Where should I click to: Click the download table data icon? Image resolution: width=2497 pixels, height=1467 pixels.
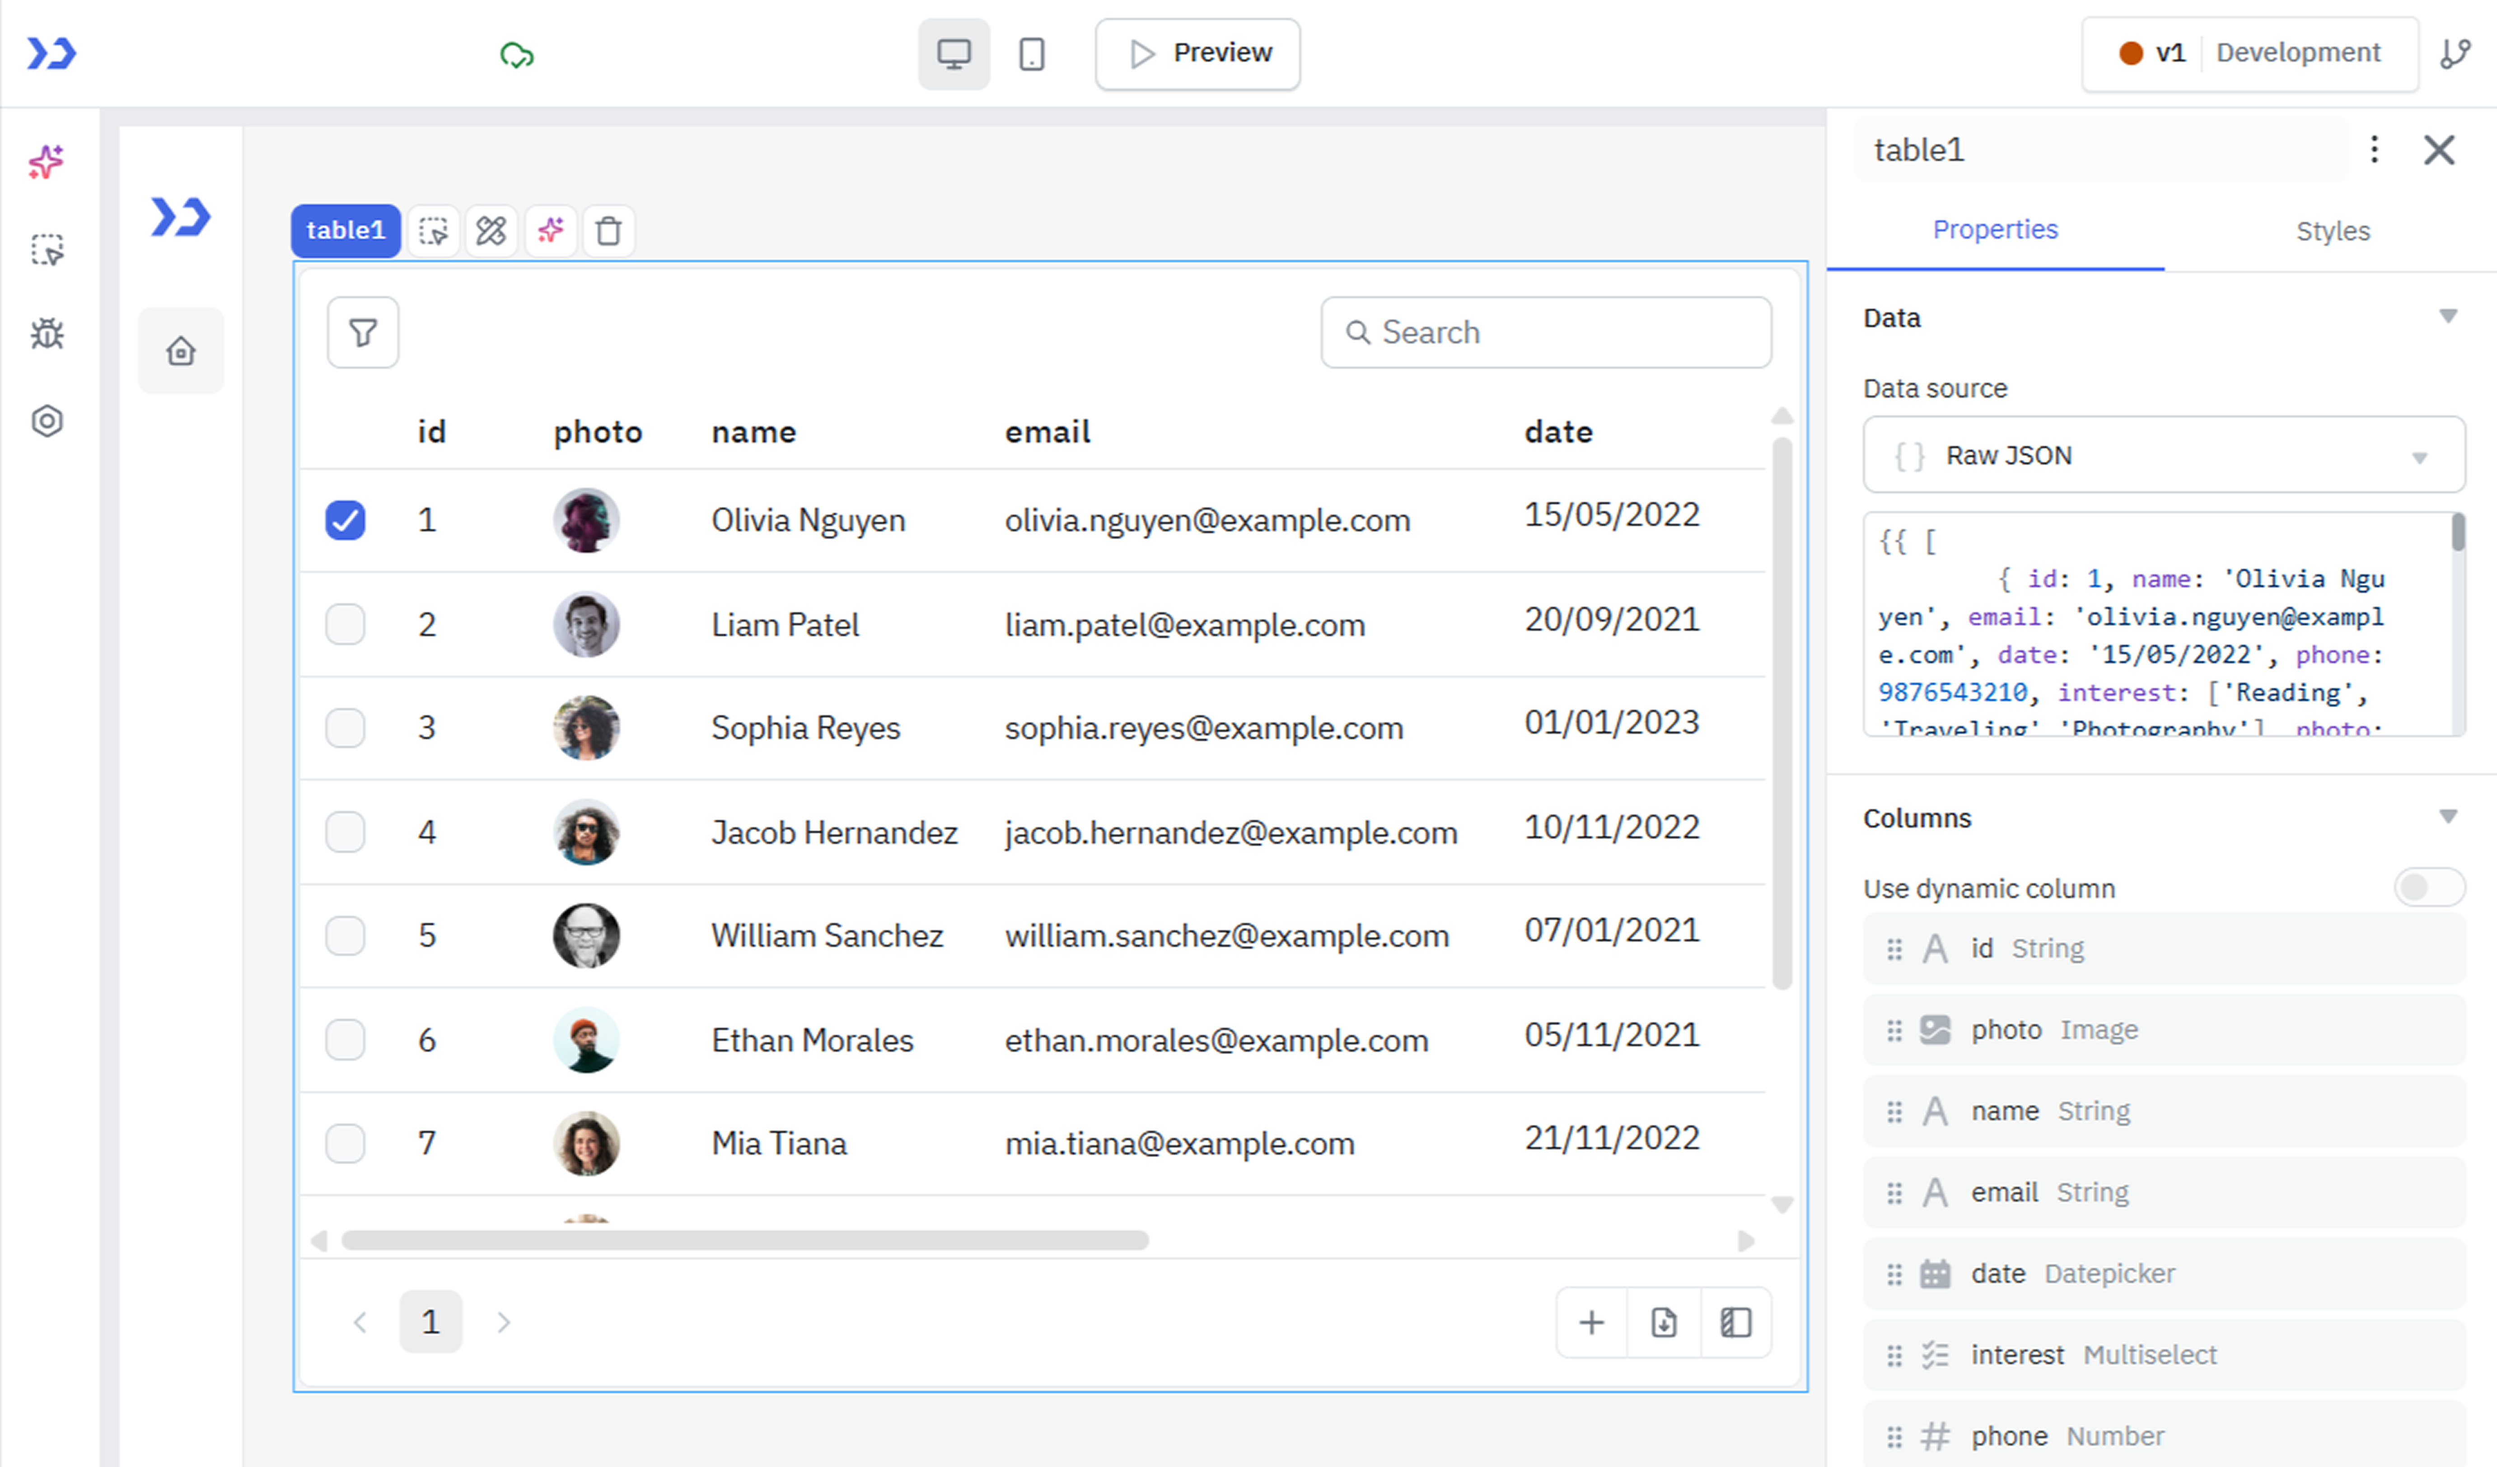(x=1664, y=1322)
